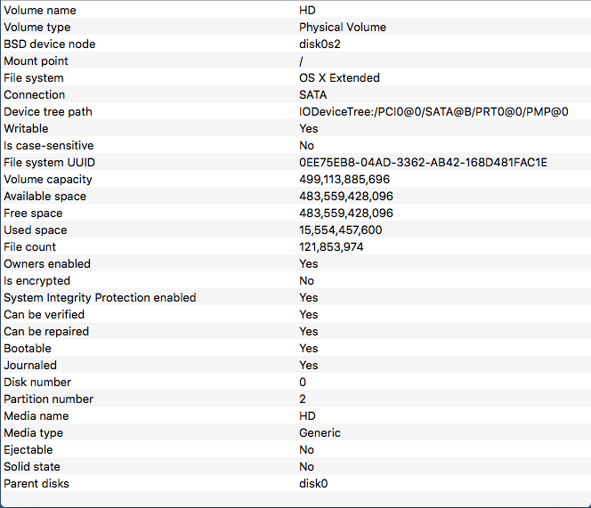Select the Used space row
591x508 pixels.
(x=295, y=230)
